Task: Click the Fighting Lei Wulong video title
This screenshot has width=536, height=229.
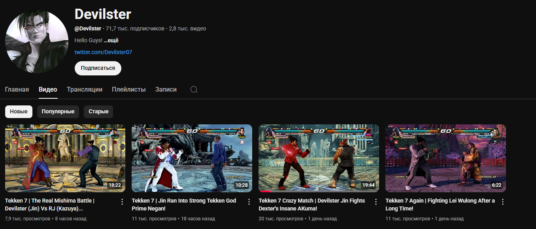Action: 440,204
